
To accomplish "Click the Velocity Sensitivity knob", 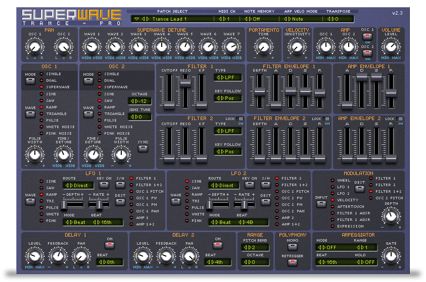I will tap(297, 47).
